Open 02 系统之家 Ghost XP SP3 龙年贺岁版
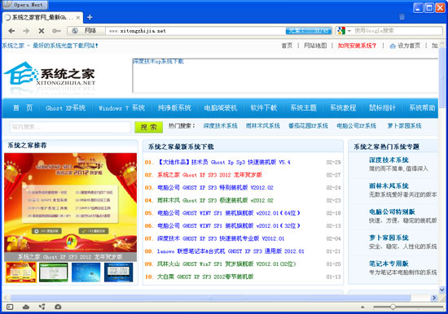This screenshot has height=314, width=448. [x=209, y=175]
